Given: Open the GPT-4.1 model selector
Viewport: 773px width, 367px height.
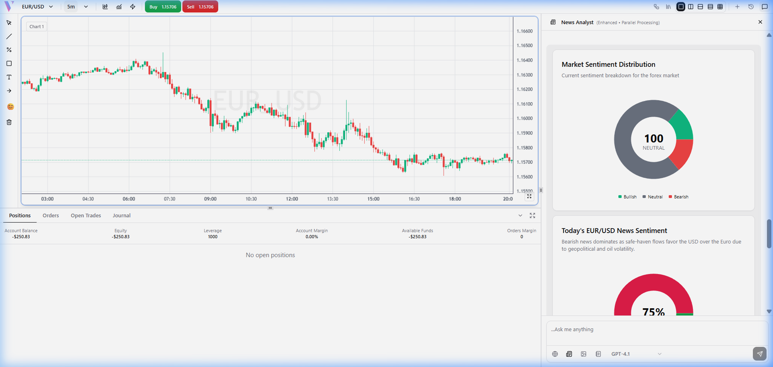Looking at the screenshot, I should click(636, 354).
